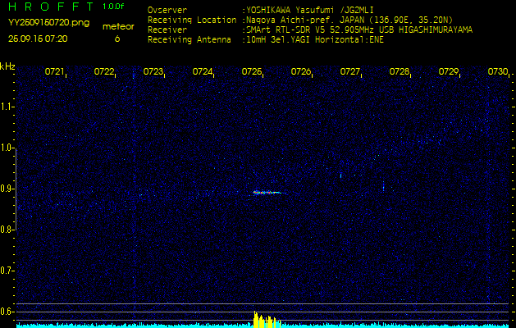516x328 pixels.
Task: Select the 26.09.16 07:20 timestamp
Action: click(38, 39)
